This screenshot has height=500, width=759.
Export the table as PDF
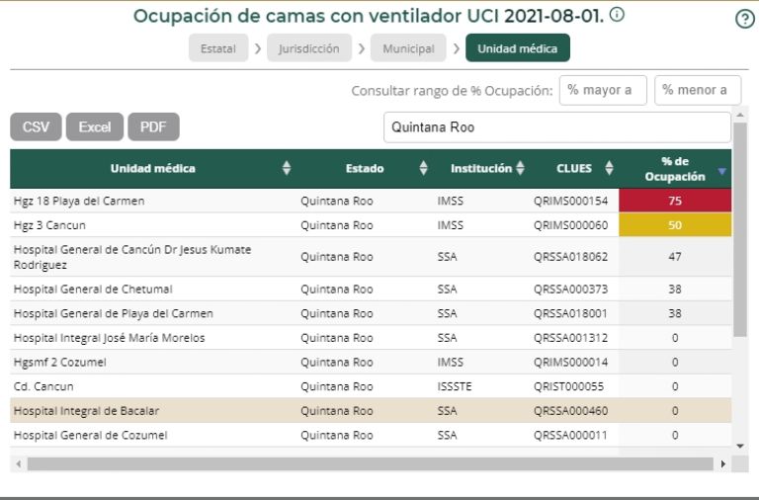coord(153,126)
